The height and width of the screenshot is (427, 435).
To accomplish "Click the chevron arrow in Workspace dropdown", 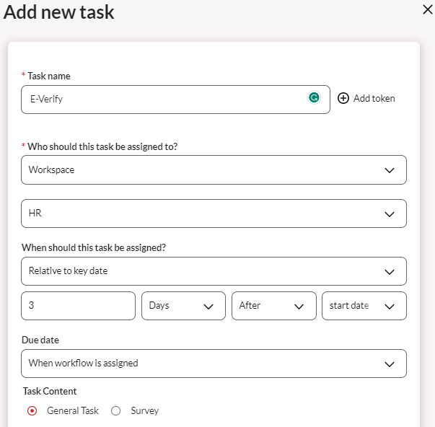I will 390,171.
